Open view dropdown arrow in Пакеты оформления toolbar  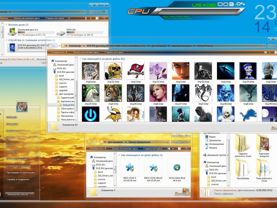[173, 149]
